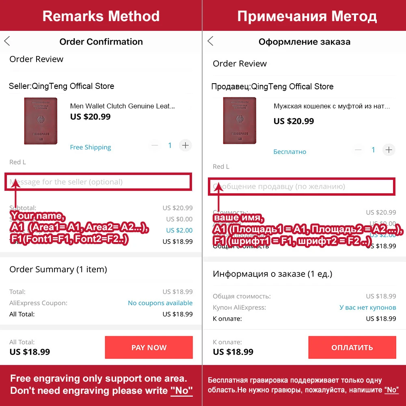
Task: Click the Сообщение продавцу input field
Action: (x=301, y=187)
